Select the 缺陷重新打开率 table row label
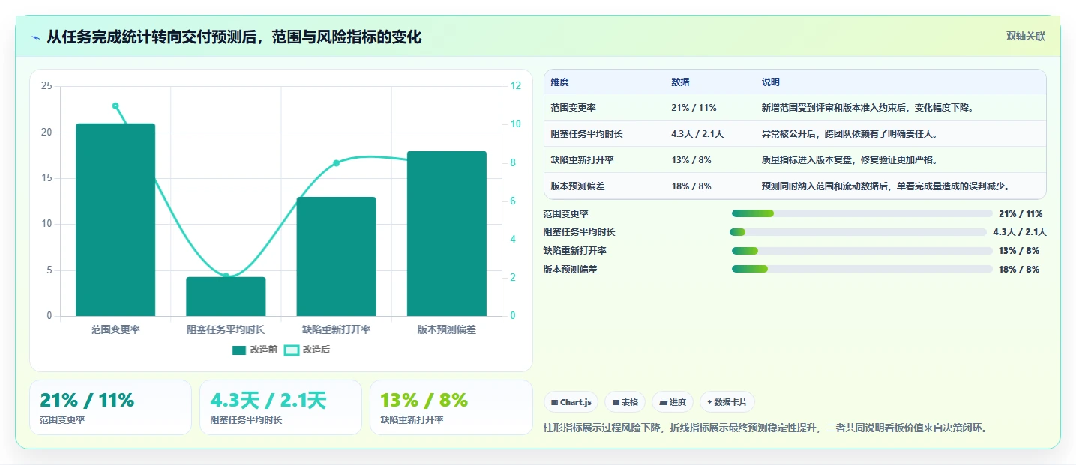 pyautogui.click(x=582, y=160)
